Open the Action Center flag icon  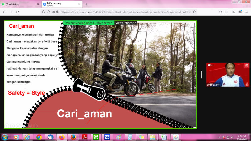coord(224,138)
